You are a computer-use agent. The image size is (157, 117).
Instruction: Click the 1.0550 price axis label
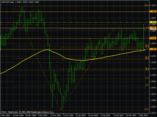153,100
